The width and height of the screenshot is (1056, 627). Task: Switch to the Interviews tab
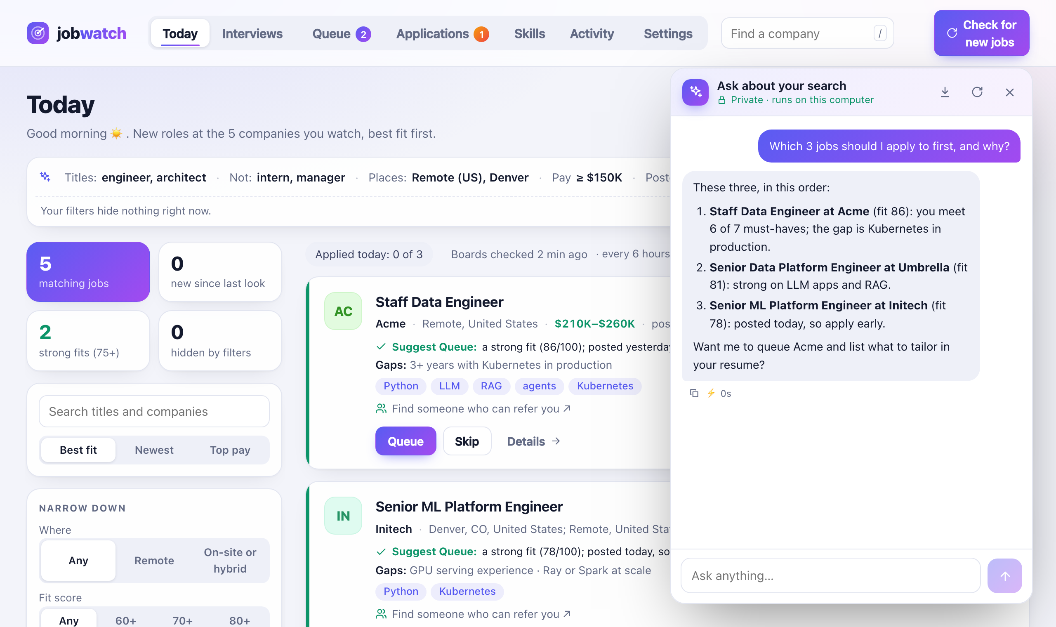(252, 33)
